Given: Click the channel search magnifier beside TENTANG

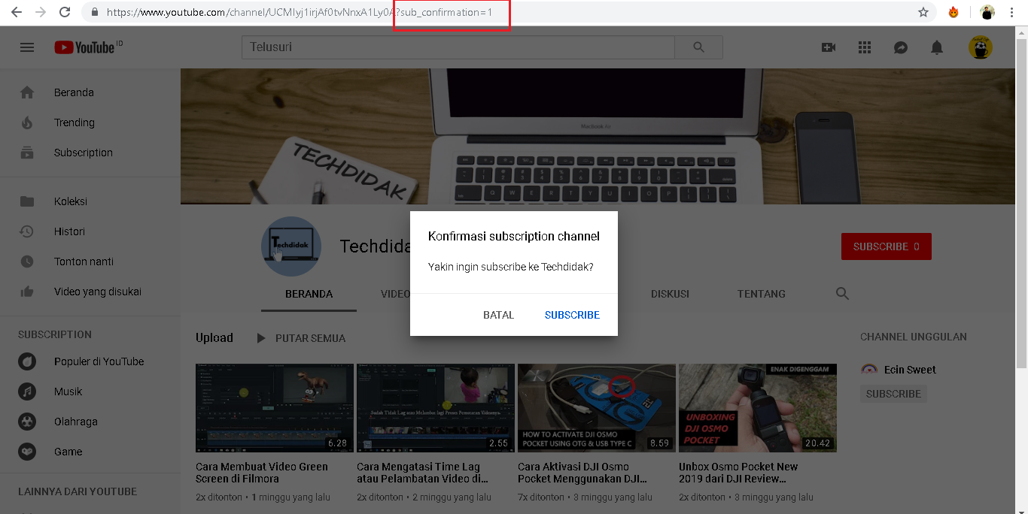Looking at the screenshot, I should click(x=842, y=294).
